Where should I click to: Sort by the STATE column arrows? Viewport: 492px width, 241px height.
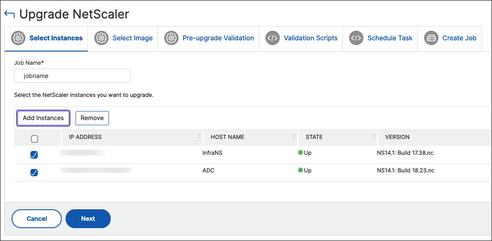click(374, 136)
